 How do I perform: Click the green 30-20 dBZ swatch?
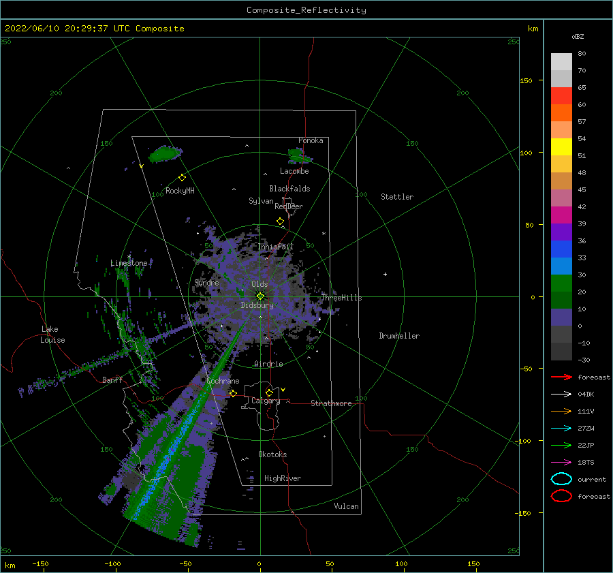(x=561, y=283)
